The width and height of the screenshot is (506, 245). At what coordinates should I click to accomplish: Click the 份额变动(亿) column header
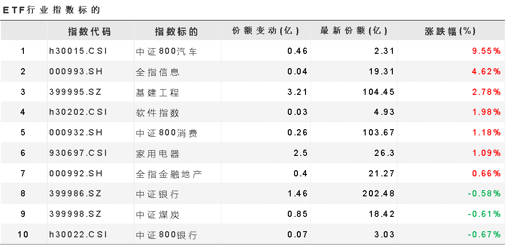265,31
